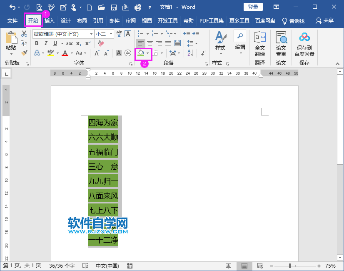The image size is (344, 271).
Task: Click the Sort icon in the paragraph group
Action: tap(189, 53)
